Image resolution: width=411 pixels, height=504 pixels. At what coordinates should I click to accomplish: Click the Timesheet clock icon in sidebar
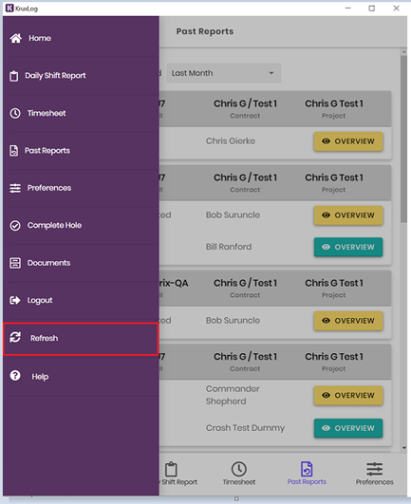tap(15, 113)
